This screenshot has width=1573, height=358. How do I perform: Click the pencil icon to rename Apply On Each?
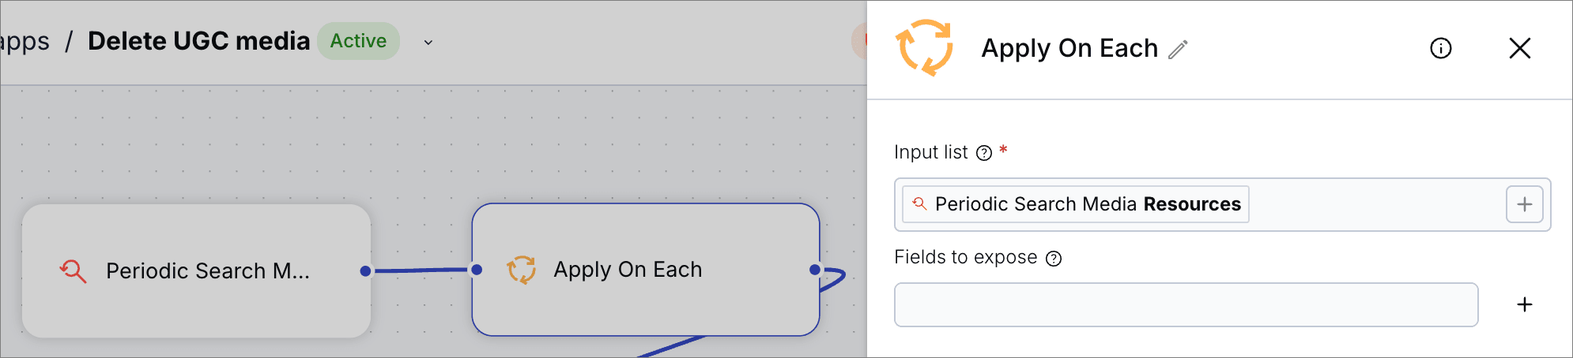[1178, 49]
